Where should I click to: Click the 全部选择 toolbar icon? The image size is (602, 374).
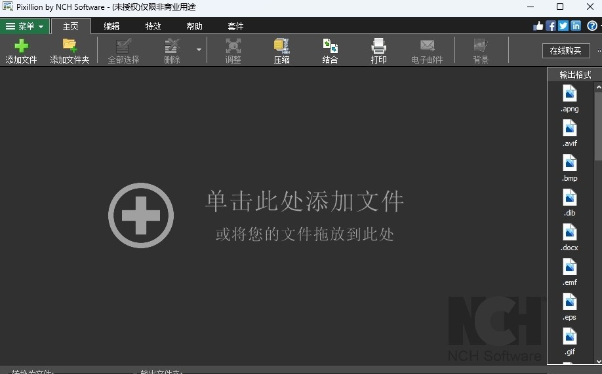coord(123,46)
